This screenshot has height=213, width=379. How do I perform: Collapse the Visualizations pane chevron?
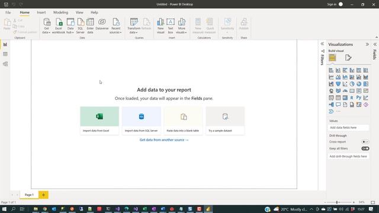(367, 44)
